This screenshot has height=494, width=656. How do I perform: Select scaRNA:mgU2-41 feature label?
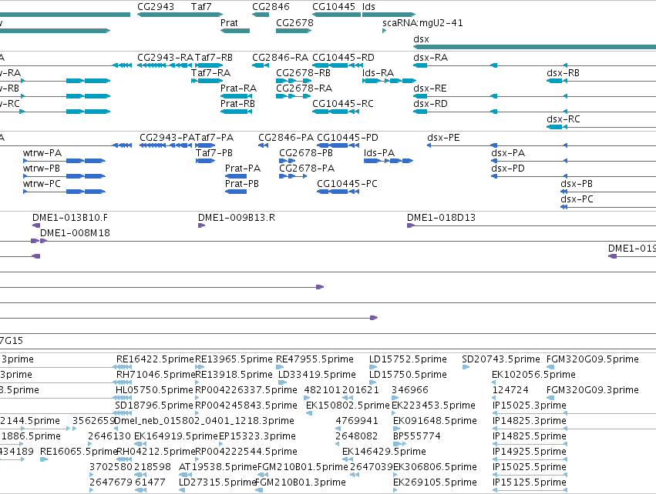[422, 22]
